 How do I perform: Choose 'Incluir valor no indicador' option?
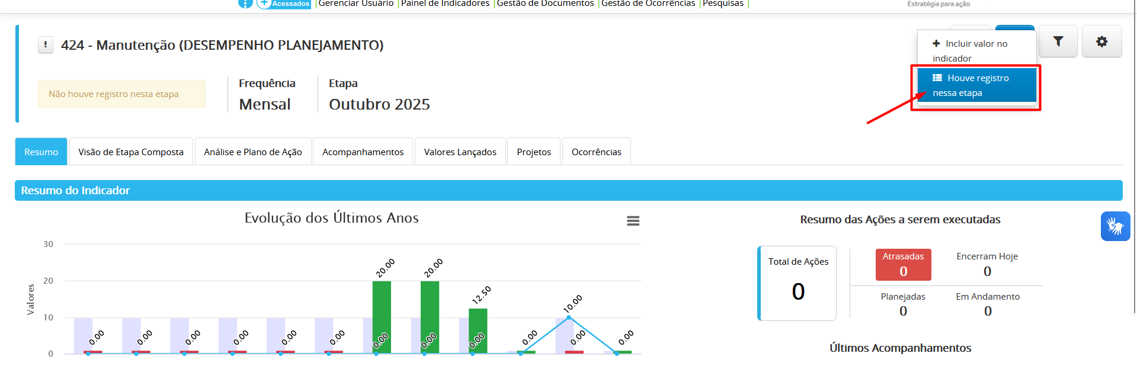click(x=975, y=51)
